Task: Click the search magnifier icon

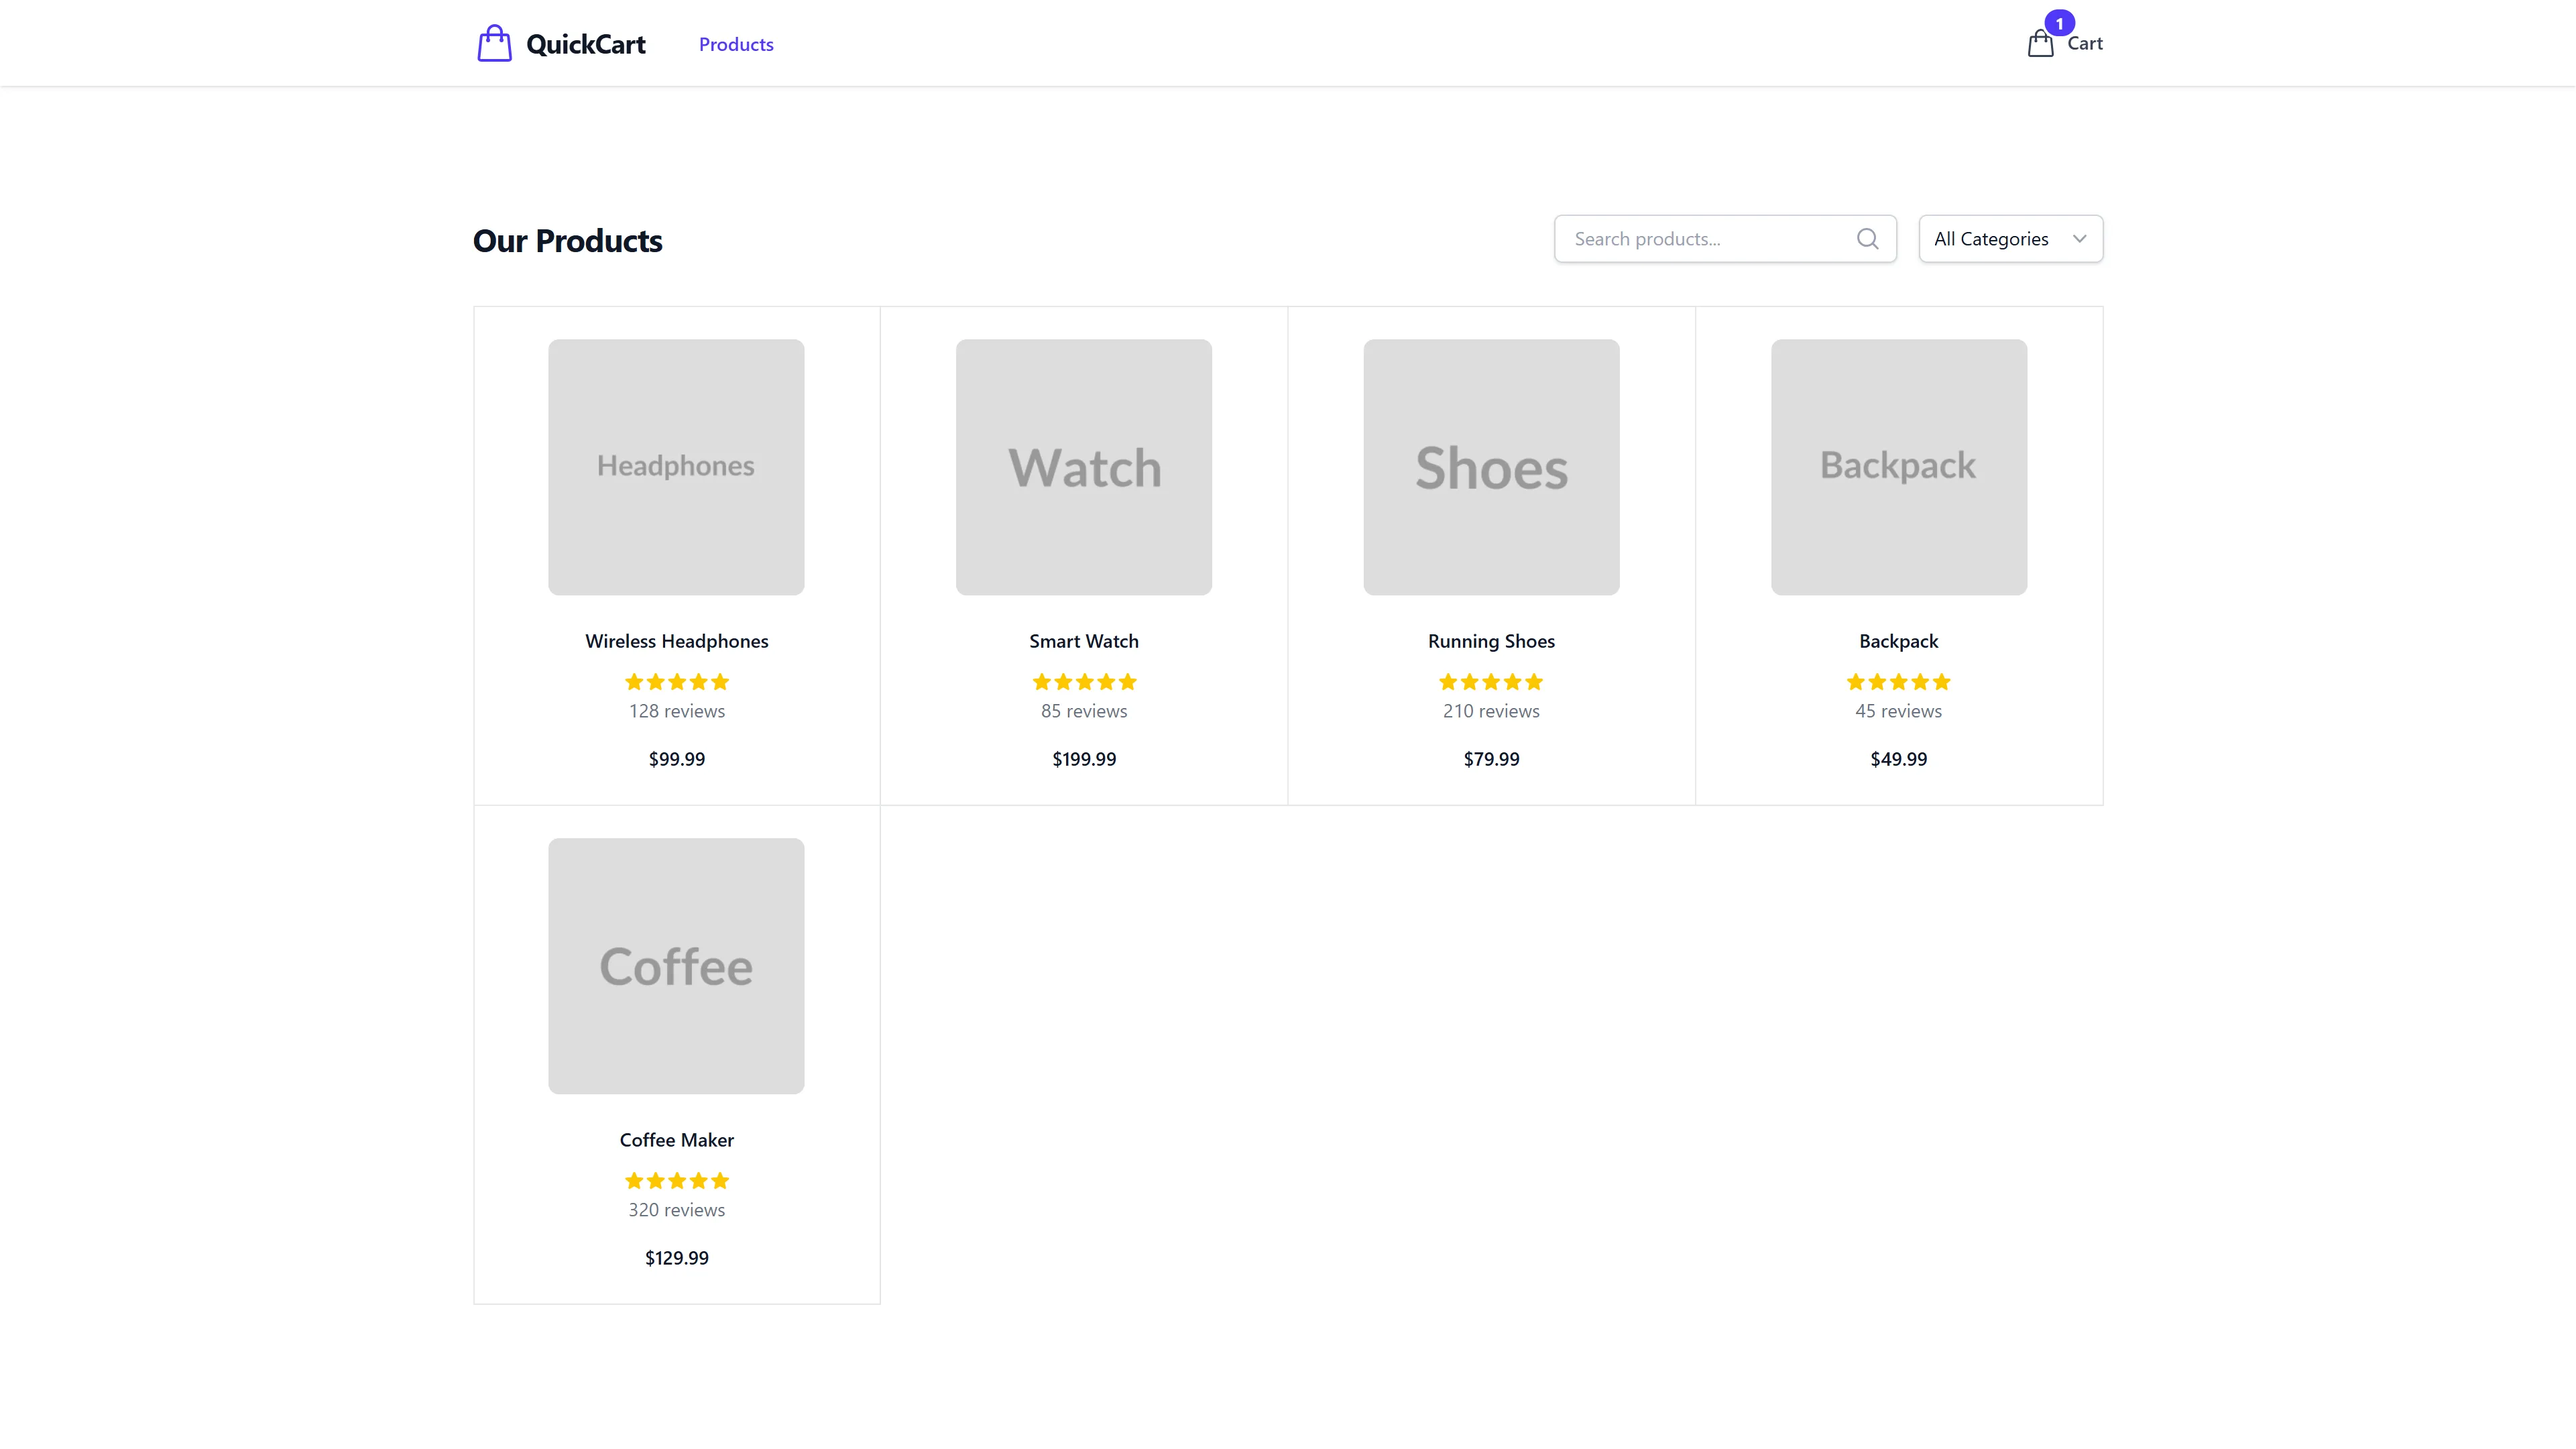Action: 1867,239
